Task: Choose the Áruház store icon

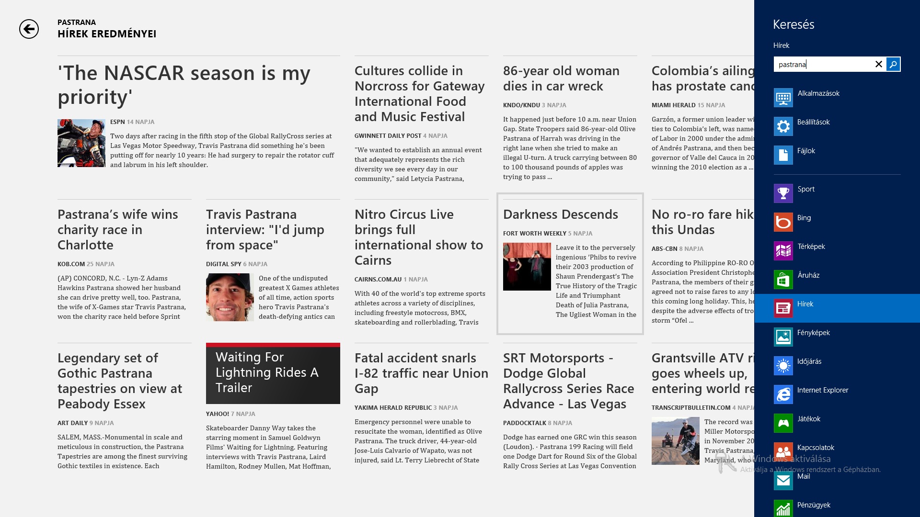Action: tap(783, 280)
